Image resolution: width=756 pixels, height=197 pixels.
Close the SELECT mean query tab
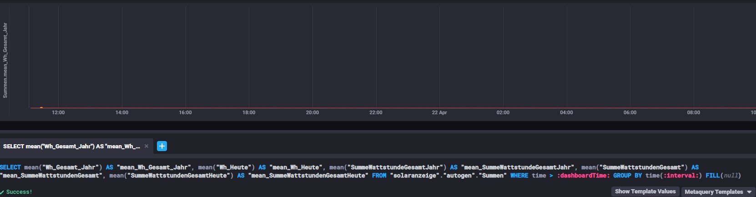coord(146,146)
